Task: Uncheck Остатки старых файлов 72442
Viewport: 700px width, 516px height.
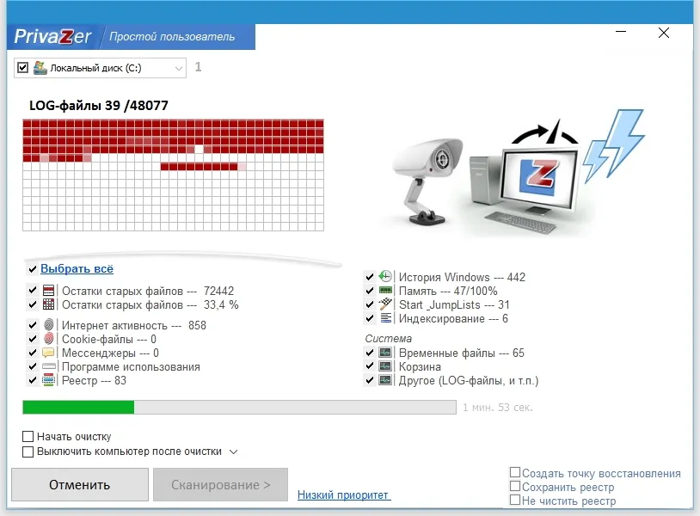Action: (x=32, y=291)
